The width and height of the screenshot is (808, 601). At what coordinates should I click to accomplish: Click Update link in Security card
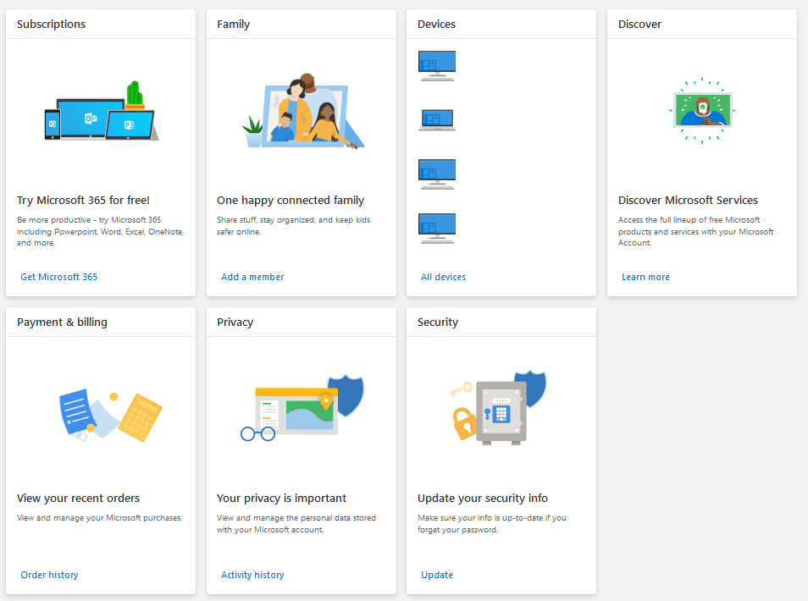coord(437,575)
